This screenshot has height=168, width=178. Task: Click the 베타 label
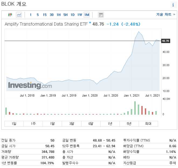[x=126, y=157]
